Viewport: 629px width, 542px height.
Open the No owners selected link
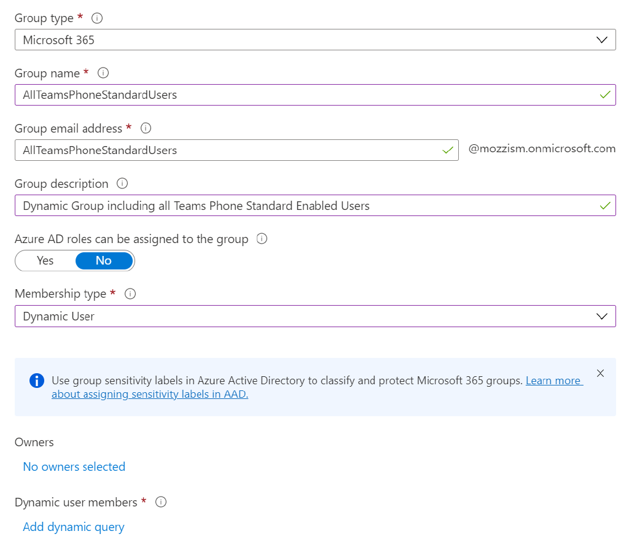pyautogui.click(x=74, y=467)
